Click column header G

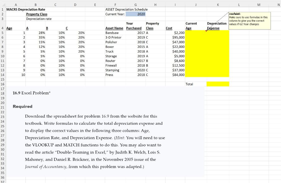[135, 4]
